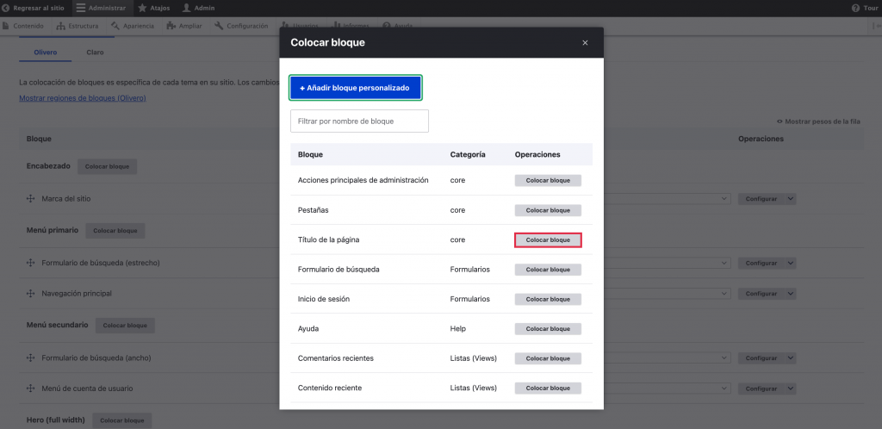Close the Colocar bloque dialog
This screenshot has height=429, width=882.
[585, 42]
